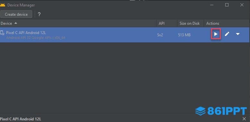
Task: Select the Pixel C API Android 12L row name
Action: coord(26,33)
